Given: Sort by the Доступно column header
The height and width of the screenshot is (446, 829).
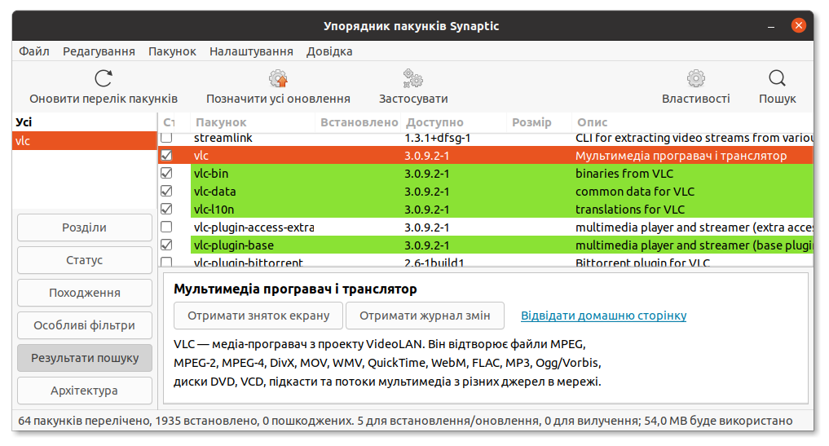Looking at the screenshot, I should click(453, 122).
